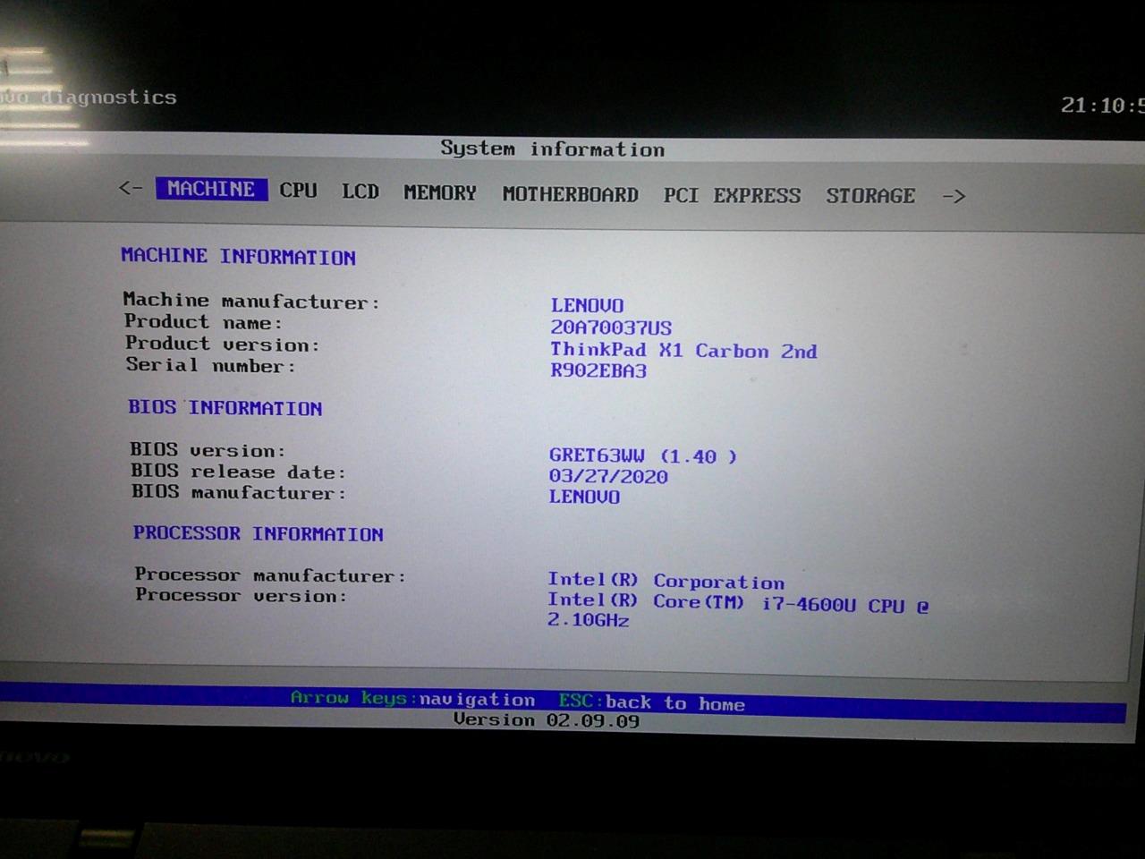1145x859 pixels.
Task: Switch to the MEMORY tab
Action: [x=440, y=193]
